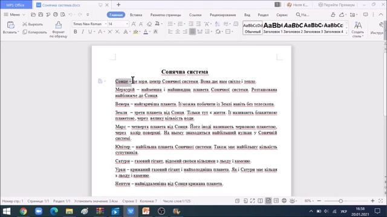Click the paragraph layout icon beside first line
The width and height of the screenshot is (387, 217).
pos(100,81)
